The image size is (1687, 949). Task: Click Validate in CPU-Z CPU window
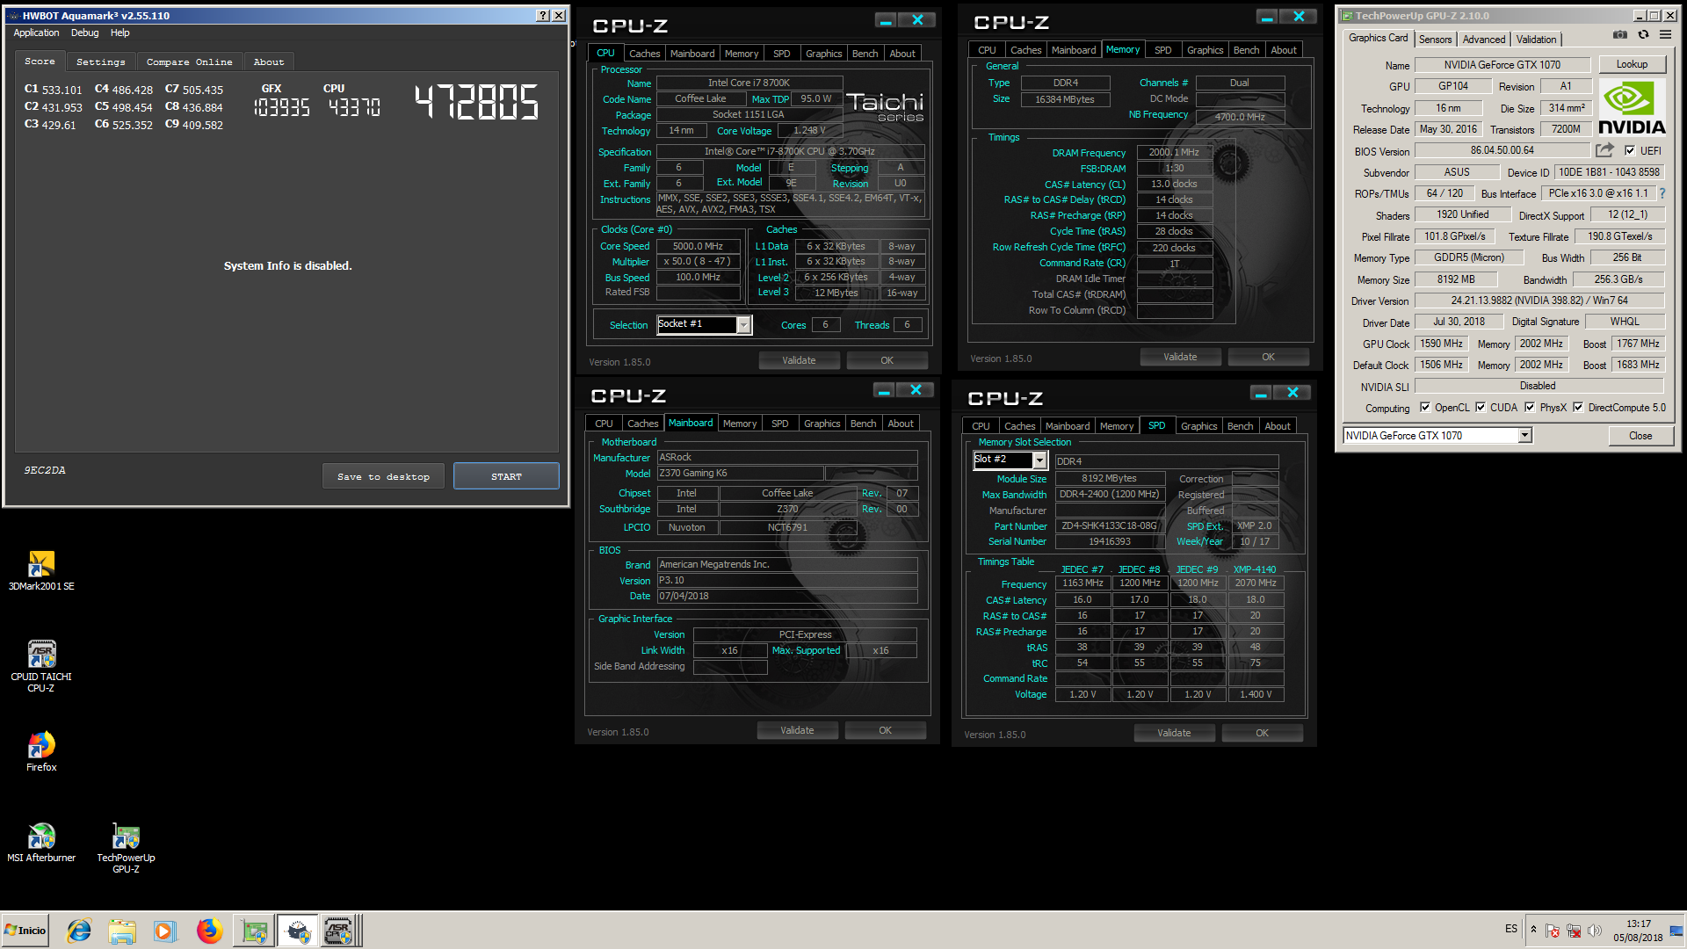(x=799, y=360)
